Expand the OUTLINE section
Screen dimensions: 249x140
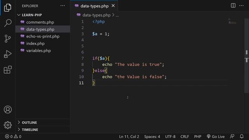30,122
